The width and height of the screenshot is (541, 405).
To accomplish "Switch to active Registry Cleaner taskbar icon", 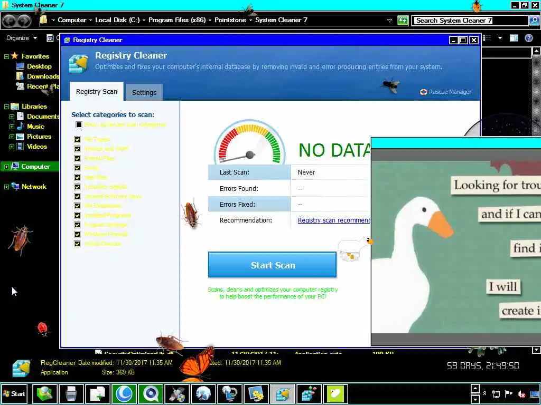I will [x=282, y=393].
